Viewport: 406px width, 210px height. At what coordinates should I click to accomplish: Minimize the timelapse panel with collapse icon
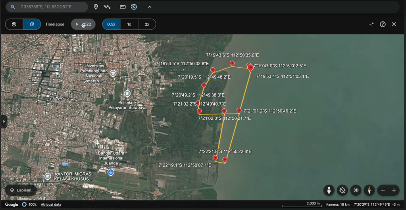coord(371,24)
